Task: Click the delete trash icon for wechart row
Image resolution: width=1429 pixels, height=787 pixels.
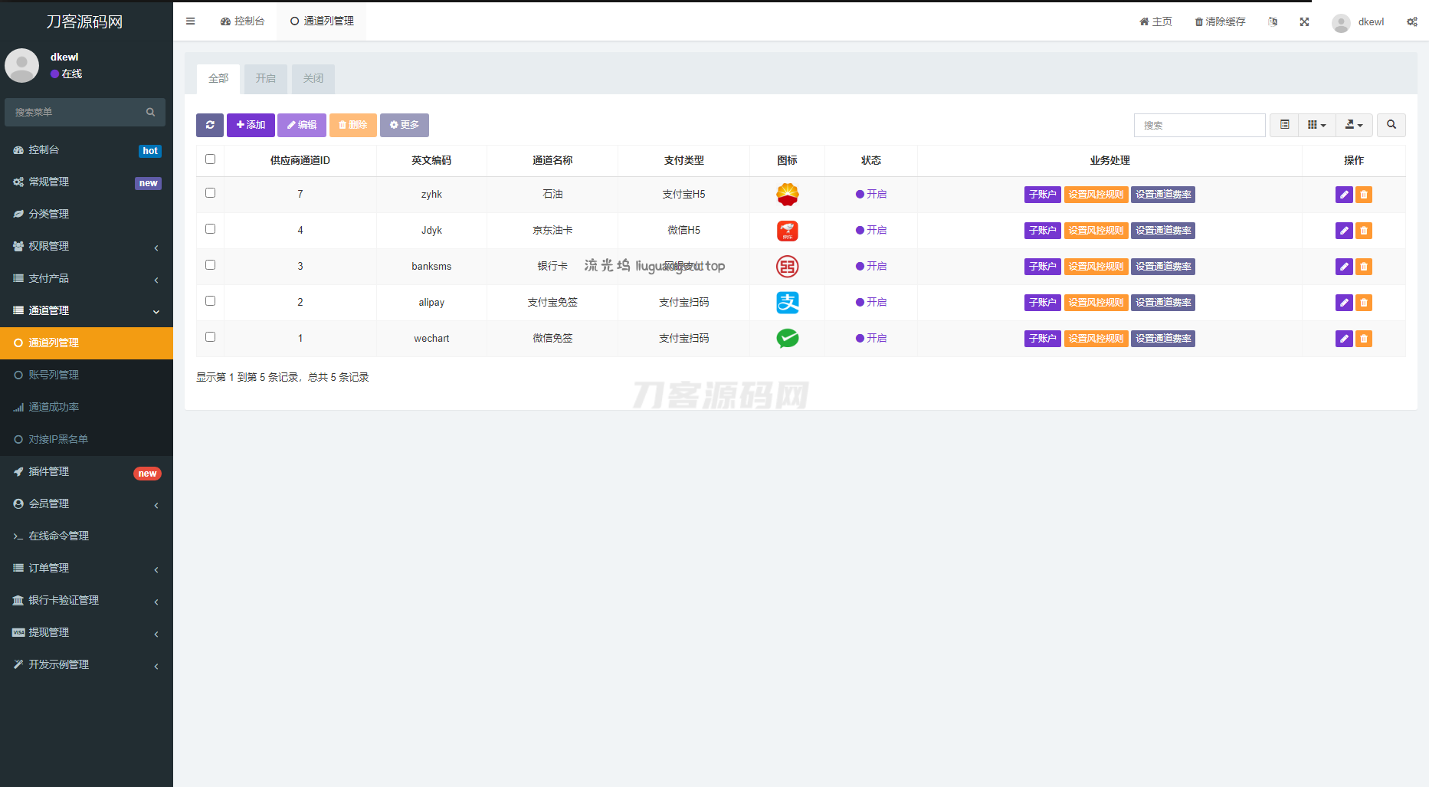Action: pyautogui.click(x=1364, y=339)
